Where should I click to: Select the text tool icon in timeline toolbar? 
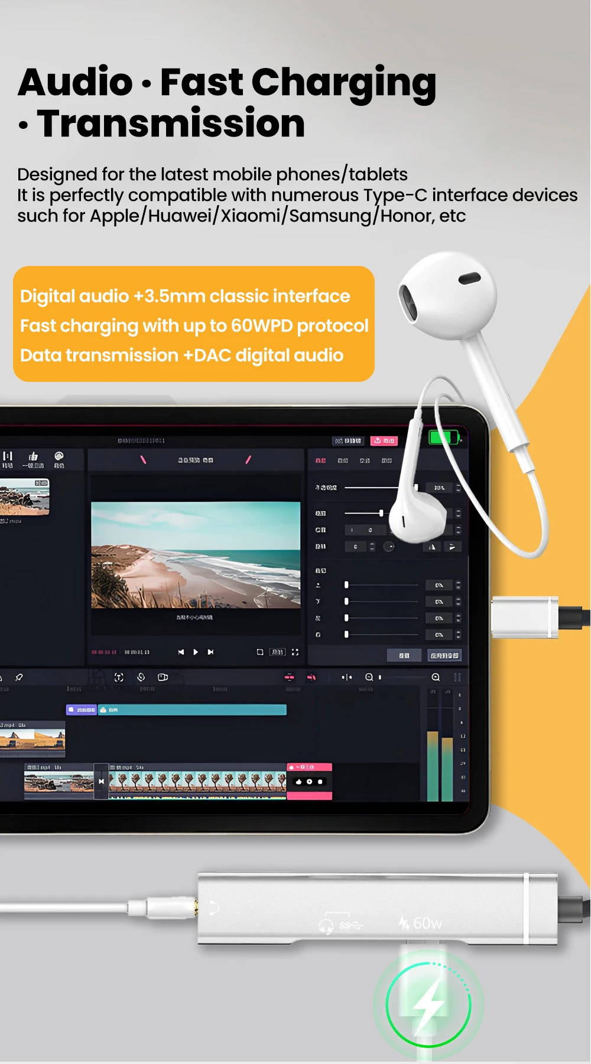pos(119,677)
